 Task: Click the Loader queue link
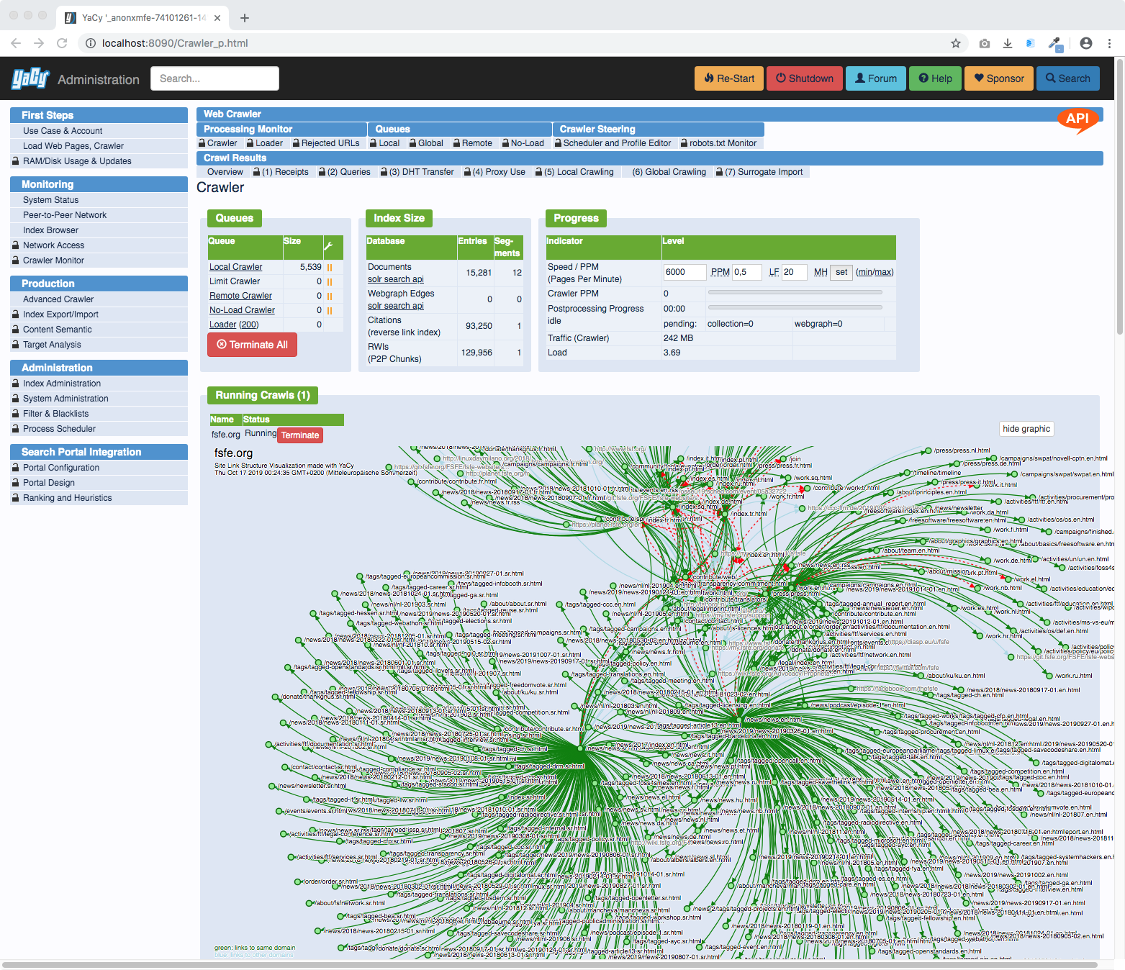[223, 325]
